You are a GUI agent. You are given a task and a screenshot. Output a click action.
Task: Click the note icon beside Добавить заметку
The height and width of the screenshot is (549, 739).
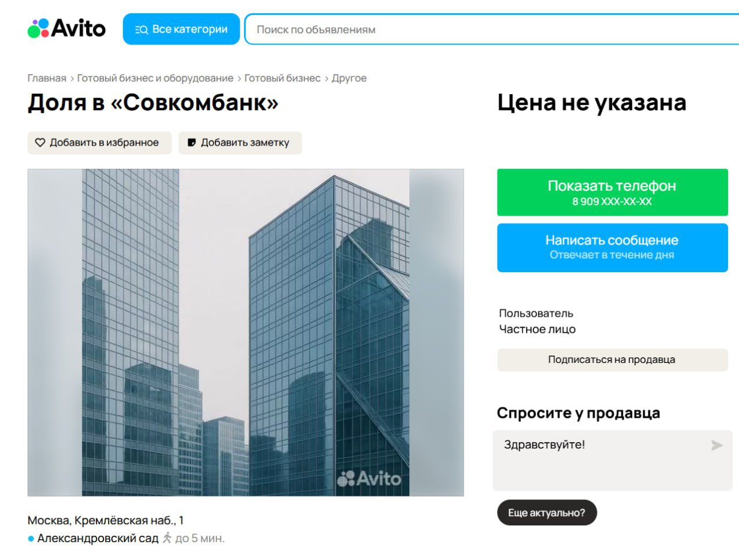coord(192,143)
